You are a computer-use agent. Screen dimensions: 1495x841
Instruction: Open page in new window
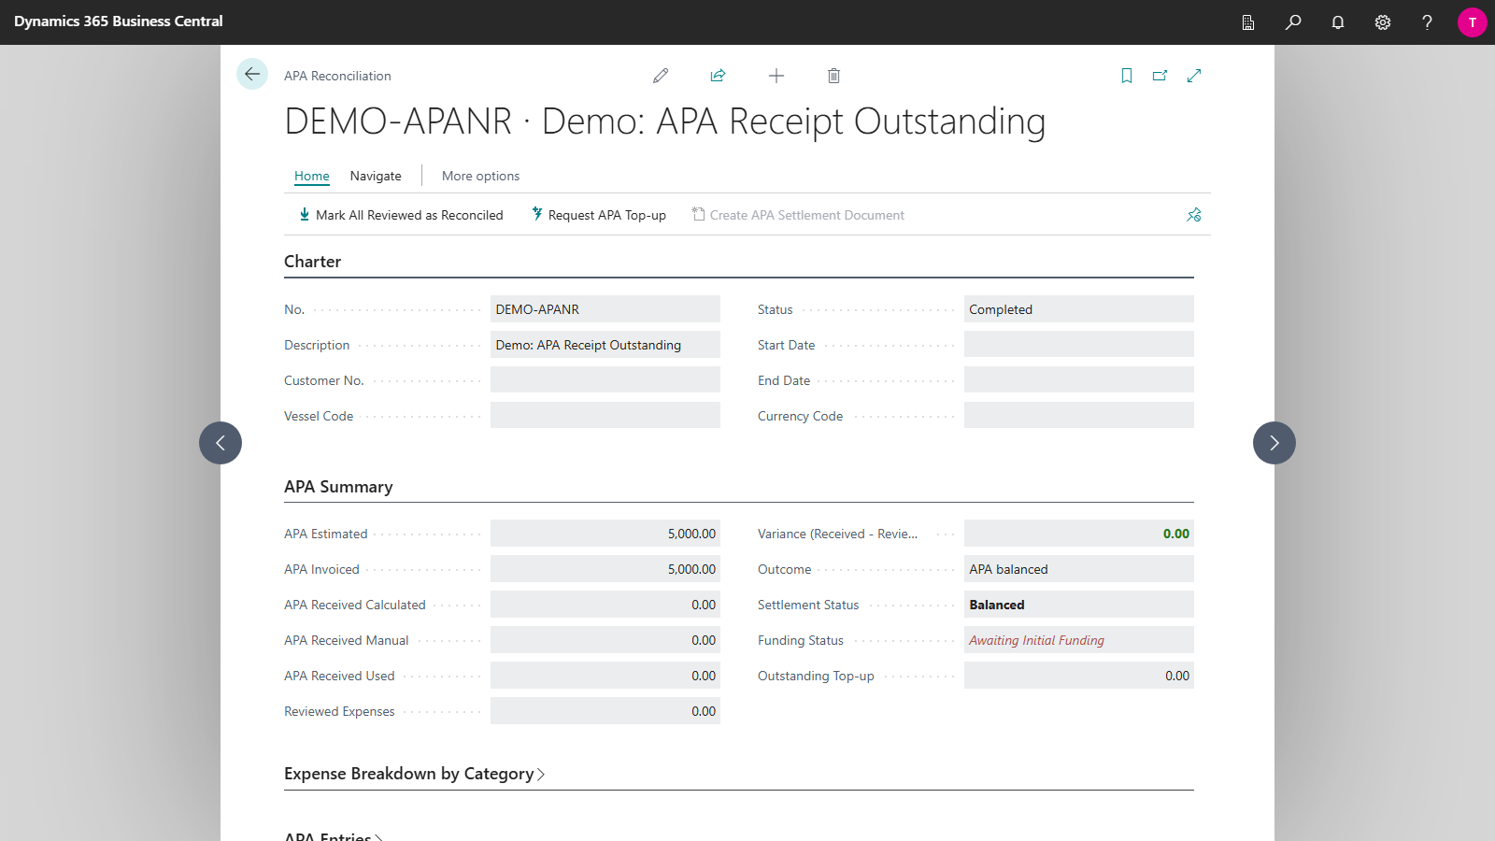[1160, 76]
